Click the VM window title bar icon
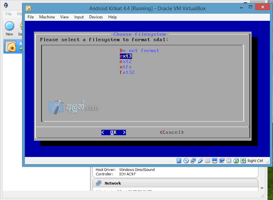This screenshot has height=200, width=273. click(x=29, y=8)
